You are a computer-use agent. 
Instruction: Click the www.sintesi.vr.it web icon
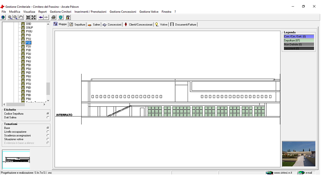point(269,173)
